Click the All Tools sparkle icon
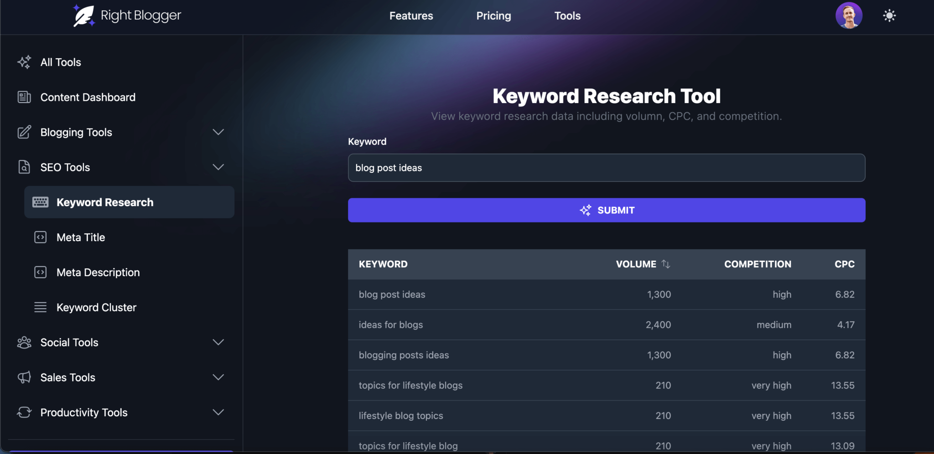Viewport: 934px width, 454px height. [24, 62]
